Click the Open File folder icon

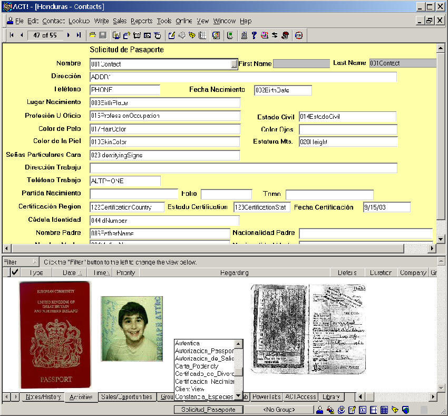coord(93,35)
